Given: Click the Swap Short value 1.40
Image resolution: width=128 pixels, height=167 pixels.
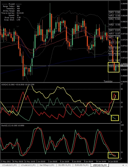Looking at the screenshot, I should click(x=18, y=20).
